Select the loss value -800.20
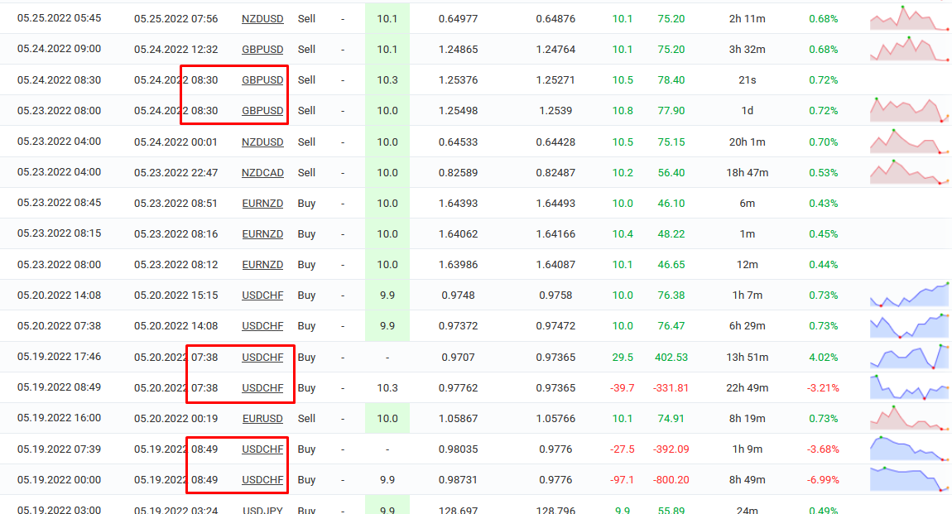The image size is (952, 514). pyautogui.click(x=671, y=480)
